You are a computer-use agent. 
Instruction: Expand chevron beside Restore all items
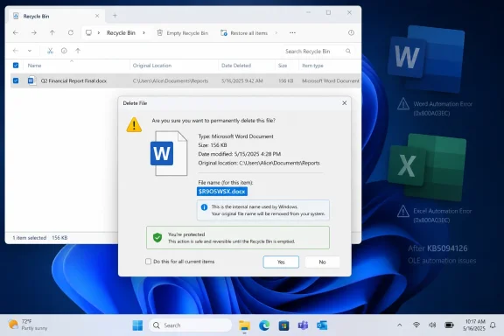pyautogui.click(x=276, y=32)
